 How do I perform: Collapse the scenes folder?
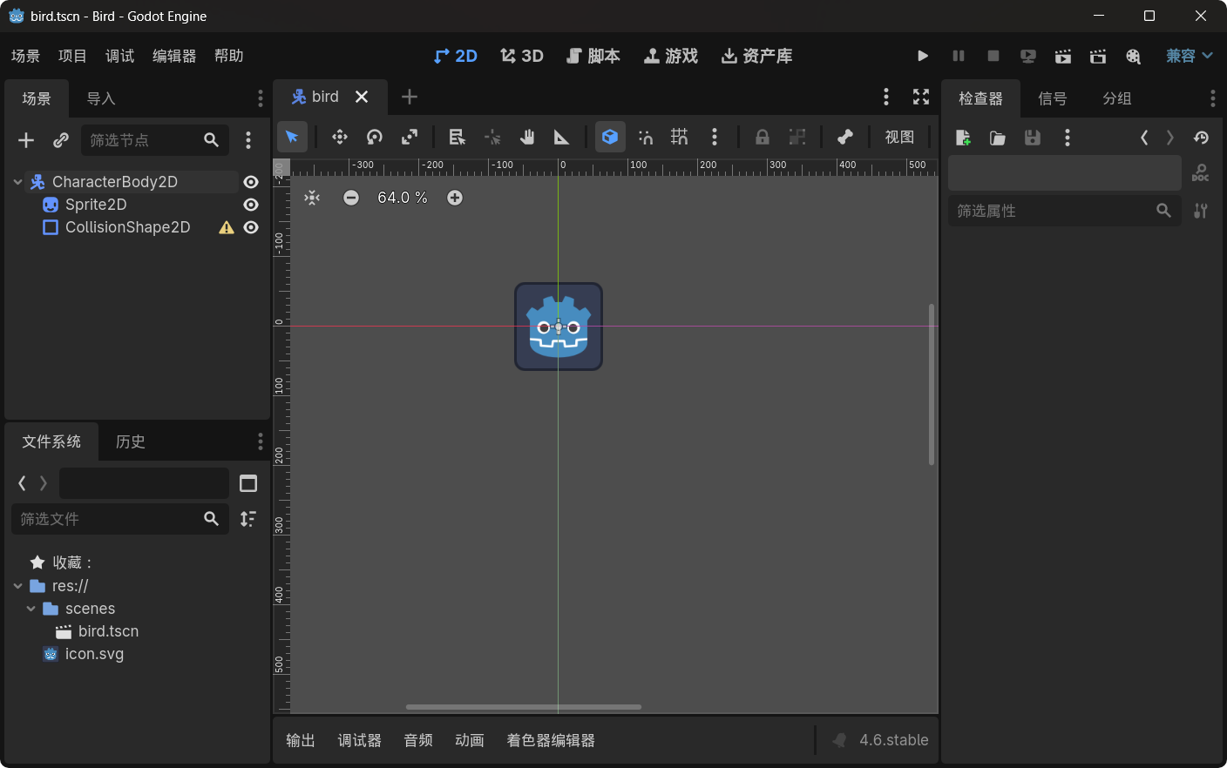[31, 609]
